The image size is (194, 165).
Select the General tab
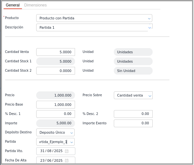(13, 5)
